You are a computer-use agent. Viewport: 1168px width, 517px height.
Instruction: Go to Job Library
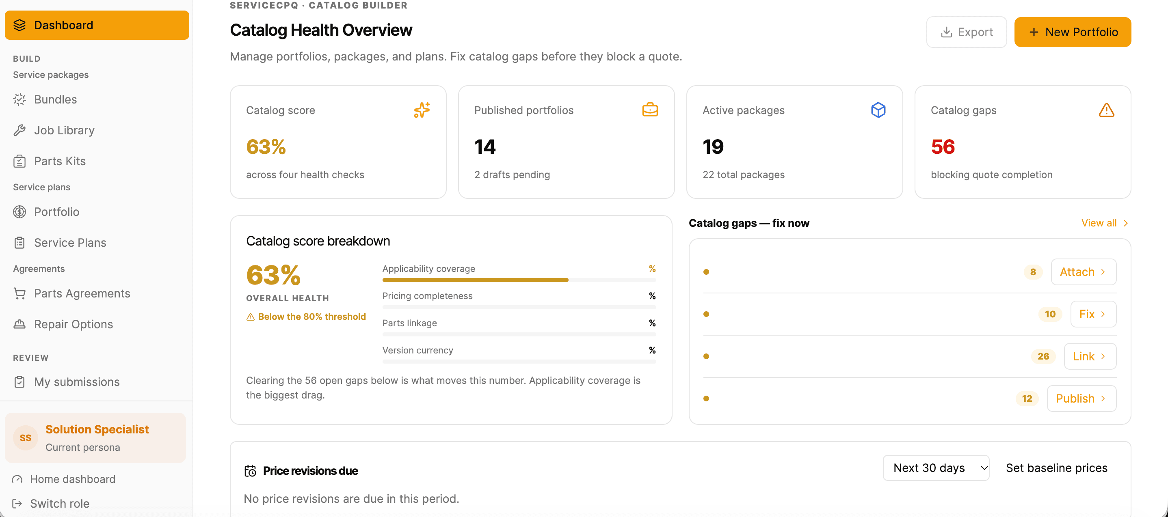click(97, 131)
